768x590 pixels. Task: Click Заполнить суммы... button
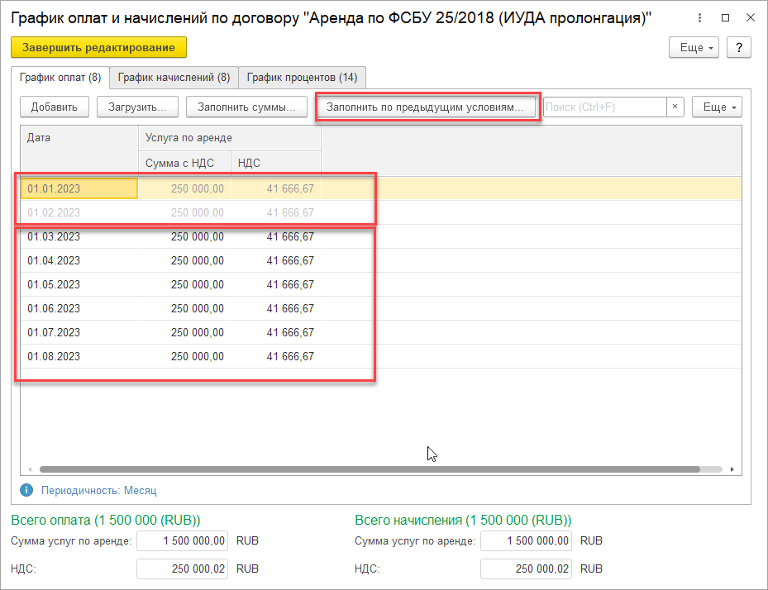point(246,107)
